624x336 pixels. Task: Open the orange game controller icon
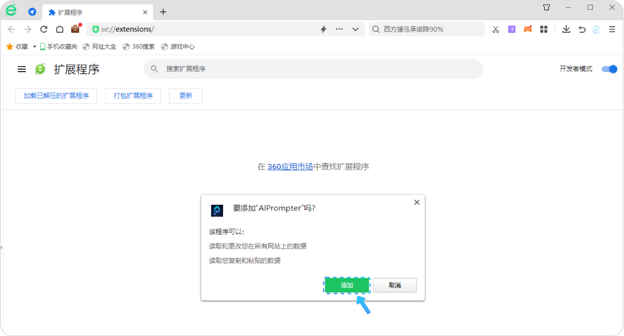528,29
